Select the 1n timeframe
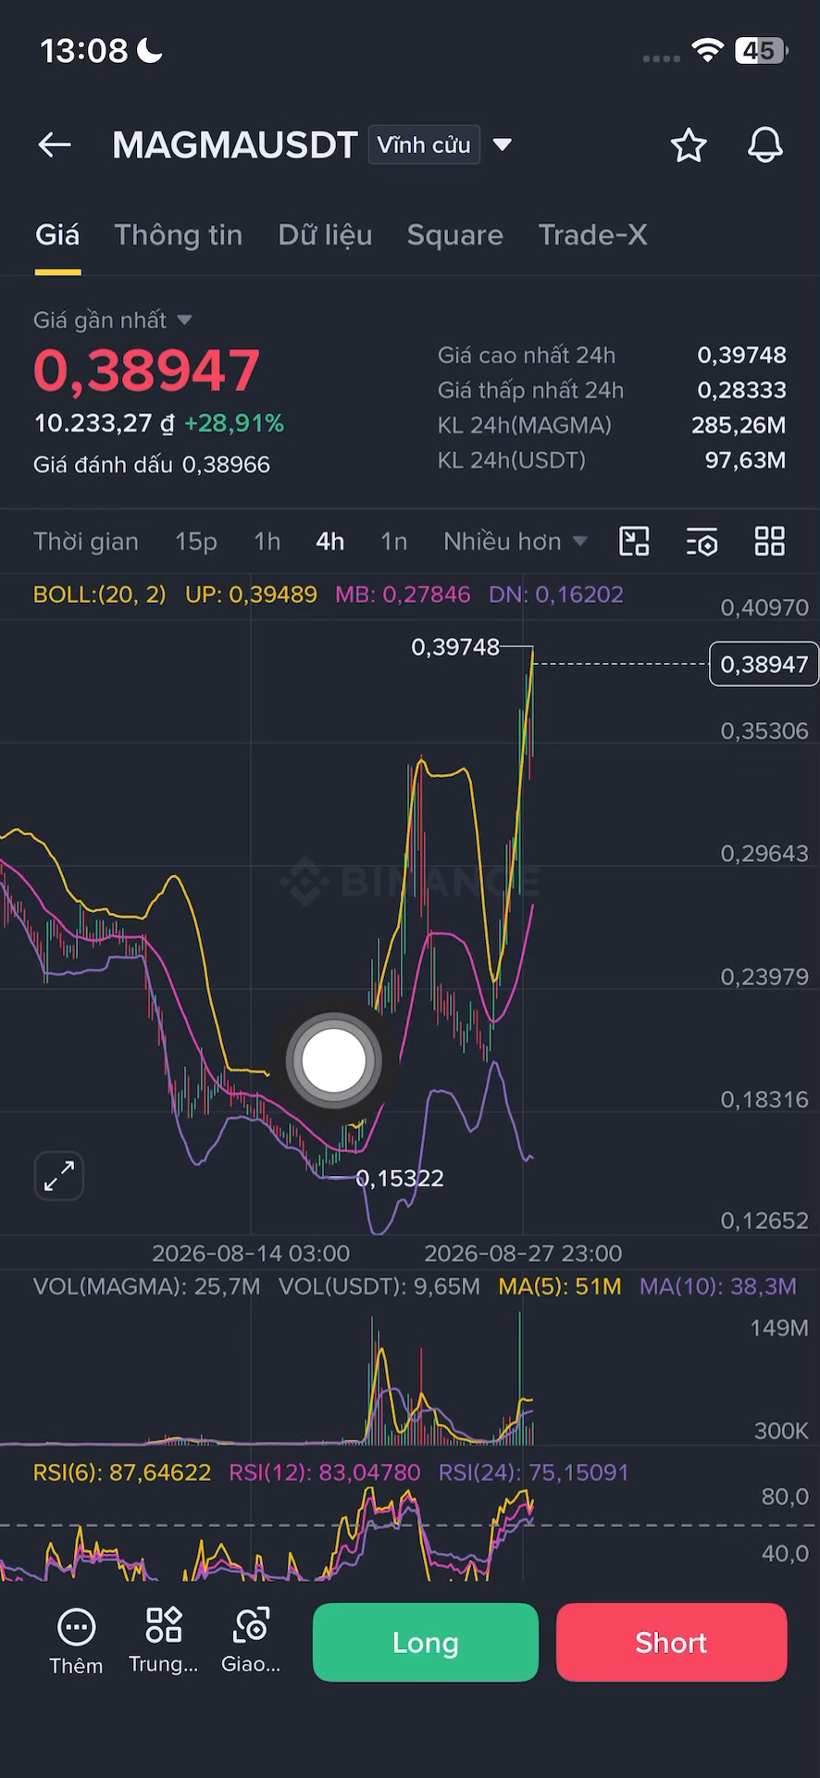 (394, 541)
